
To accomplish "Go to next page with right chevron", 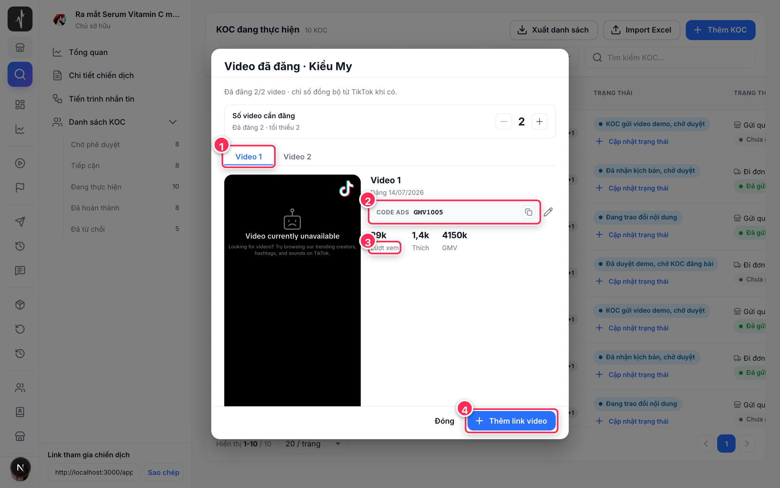I will coord(747,444).
